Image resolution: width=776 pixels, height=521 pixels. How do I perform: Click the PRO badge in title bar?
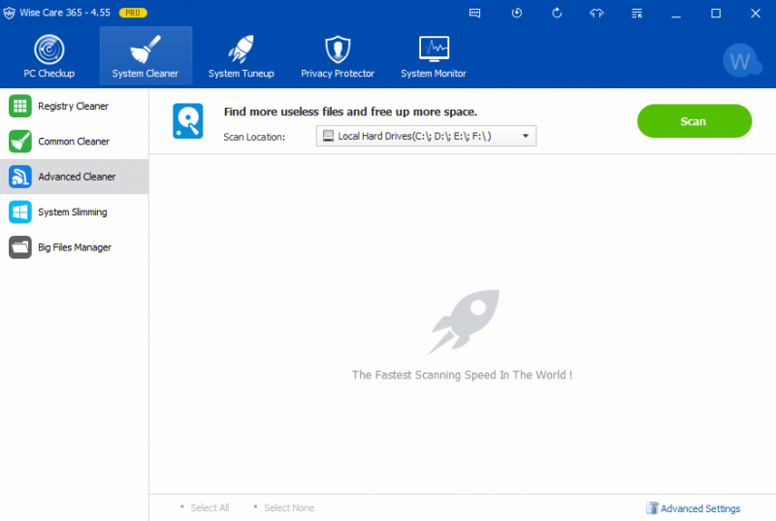tap(133, 13)
